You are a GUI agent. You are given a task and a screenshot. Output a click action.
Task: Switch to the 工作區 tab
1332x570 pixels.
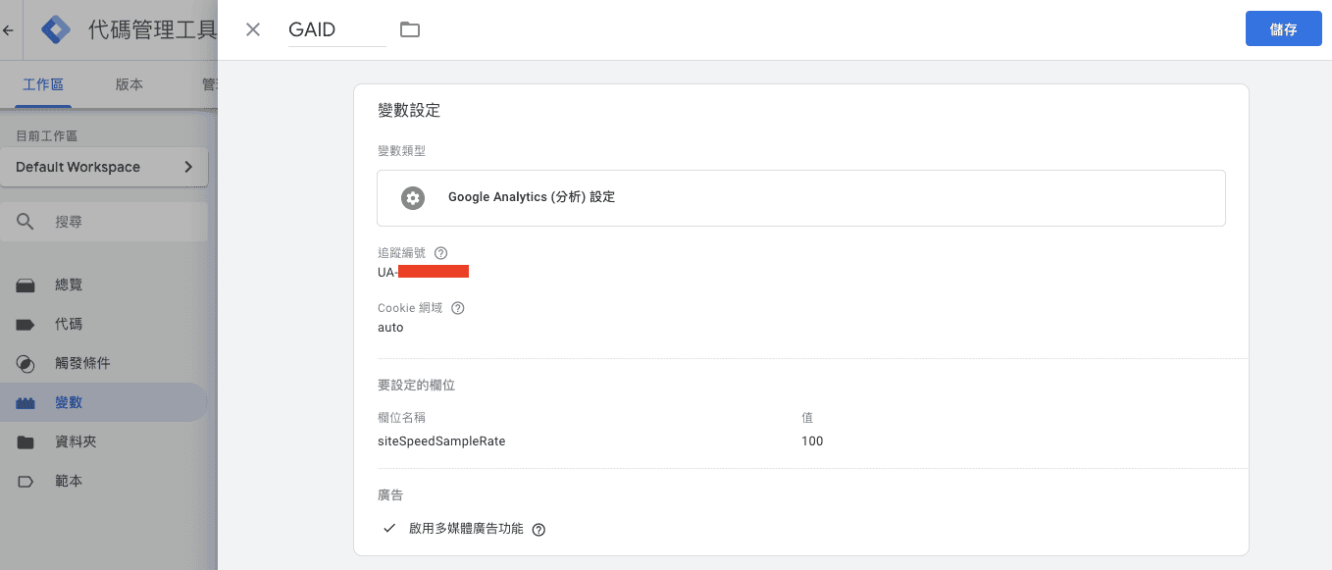click(43, 84)
